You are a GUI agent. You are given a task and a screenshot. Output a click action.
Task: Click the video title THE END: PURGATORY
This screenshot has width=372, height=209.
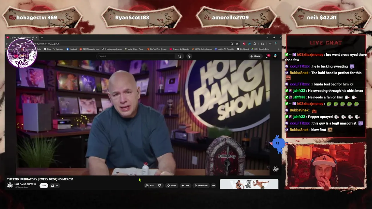tap(40, 179)
